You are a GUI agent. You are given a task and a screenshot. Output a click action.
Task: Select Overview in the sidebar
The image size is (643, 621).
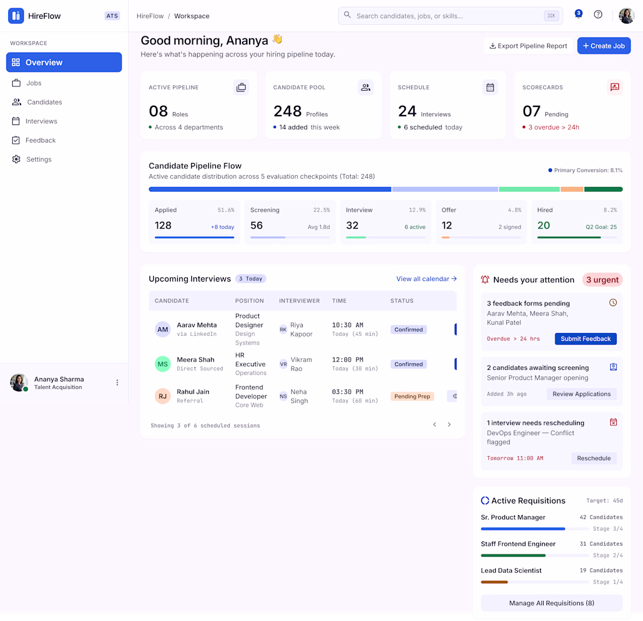tap(64, 63)
